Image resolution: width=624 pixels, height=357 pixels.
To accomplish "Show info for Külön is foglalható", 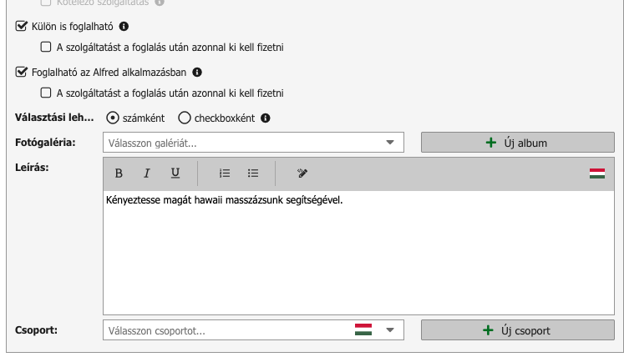I will (x=124, y=26).
